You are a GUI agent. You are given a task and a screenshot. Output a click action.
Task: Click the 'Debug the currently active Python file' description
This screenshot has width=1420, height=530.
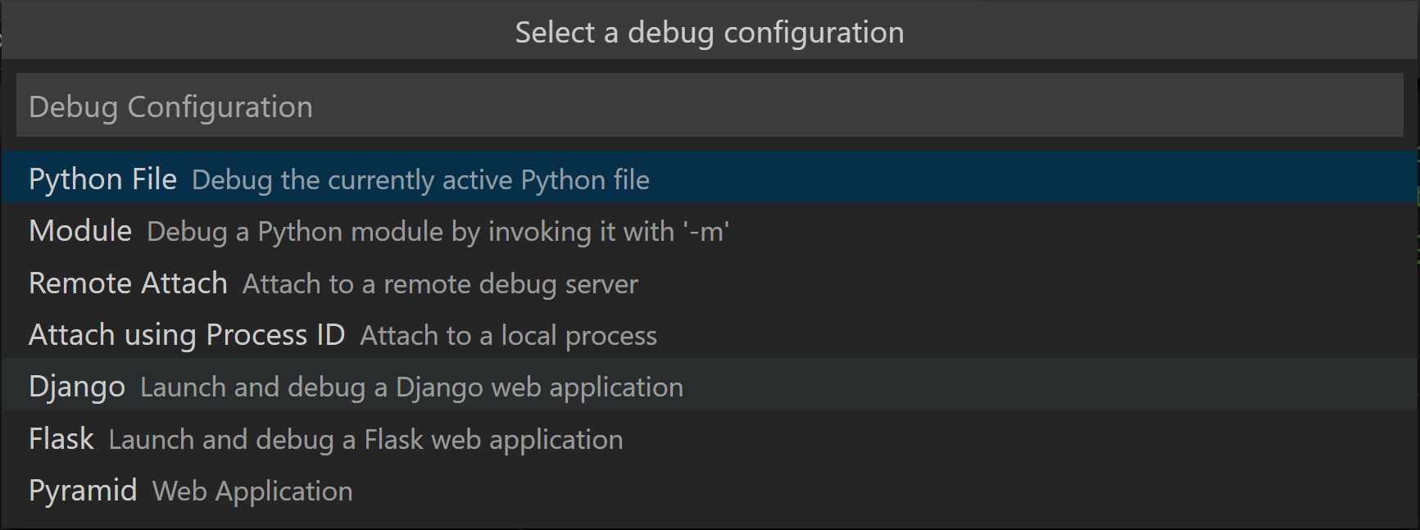click(x=420, y=179)
